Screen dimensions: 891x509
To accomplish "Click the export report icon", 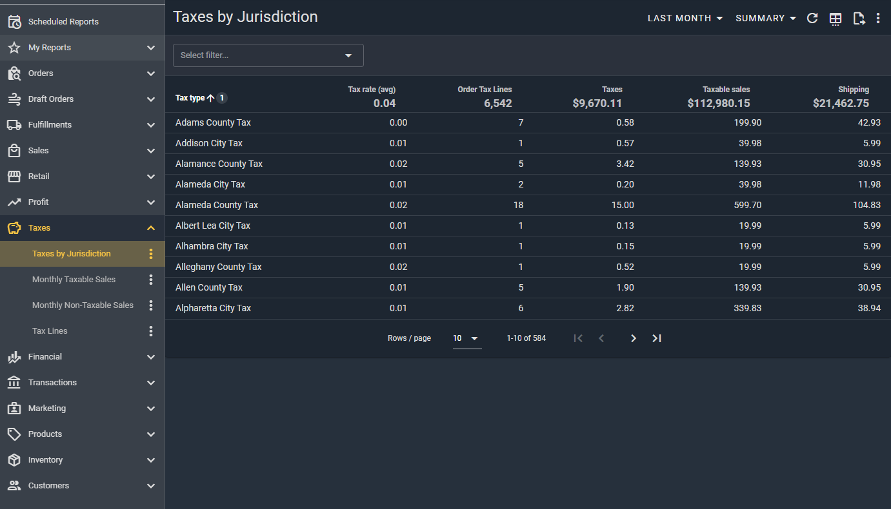I will (859, 19).
